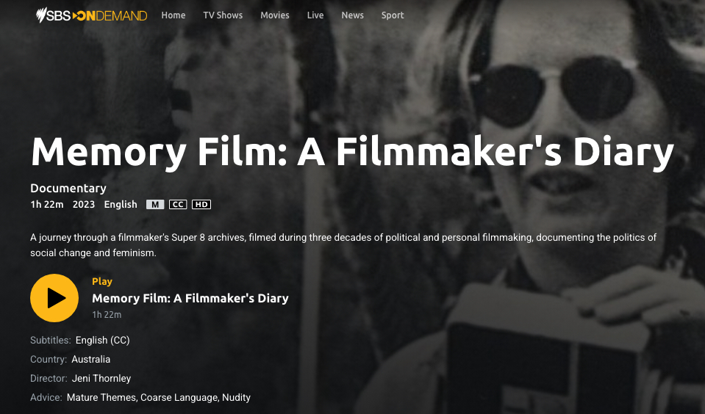Screen dimensions: 705x414
Task: Switch to the Live page
Action: coord(315,15)
